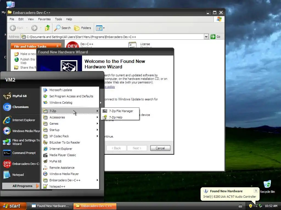The height and width of the screenshot is (210, 281).
Task: Select the 7-Zip program folder
Action: (x=70, y=111)
